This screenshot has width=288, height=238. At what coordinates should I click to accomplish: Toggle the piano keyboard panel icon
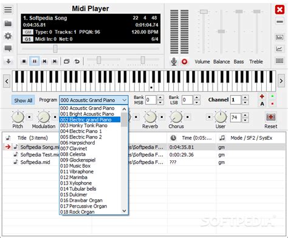(279, 61)
